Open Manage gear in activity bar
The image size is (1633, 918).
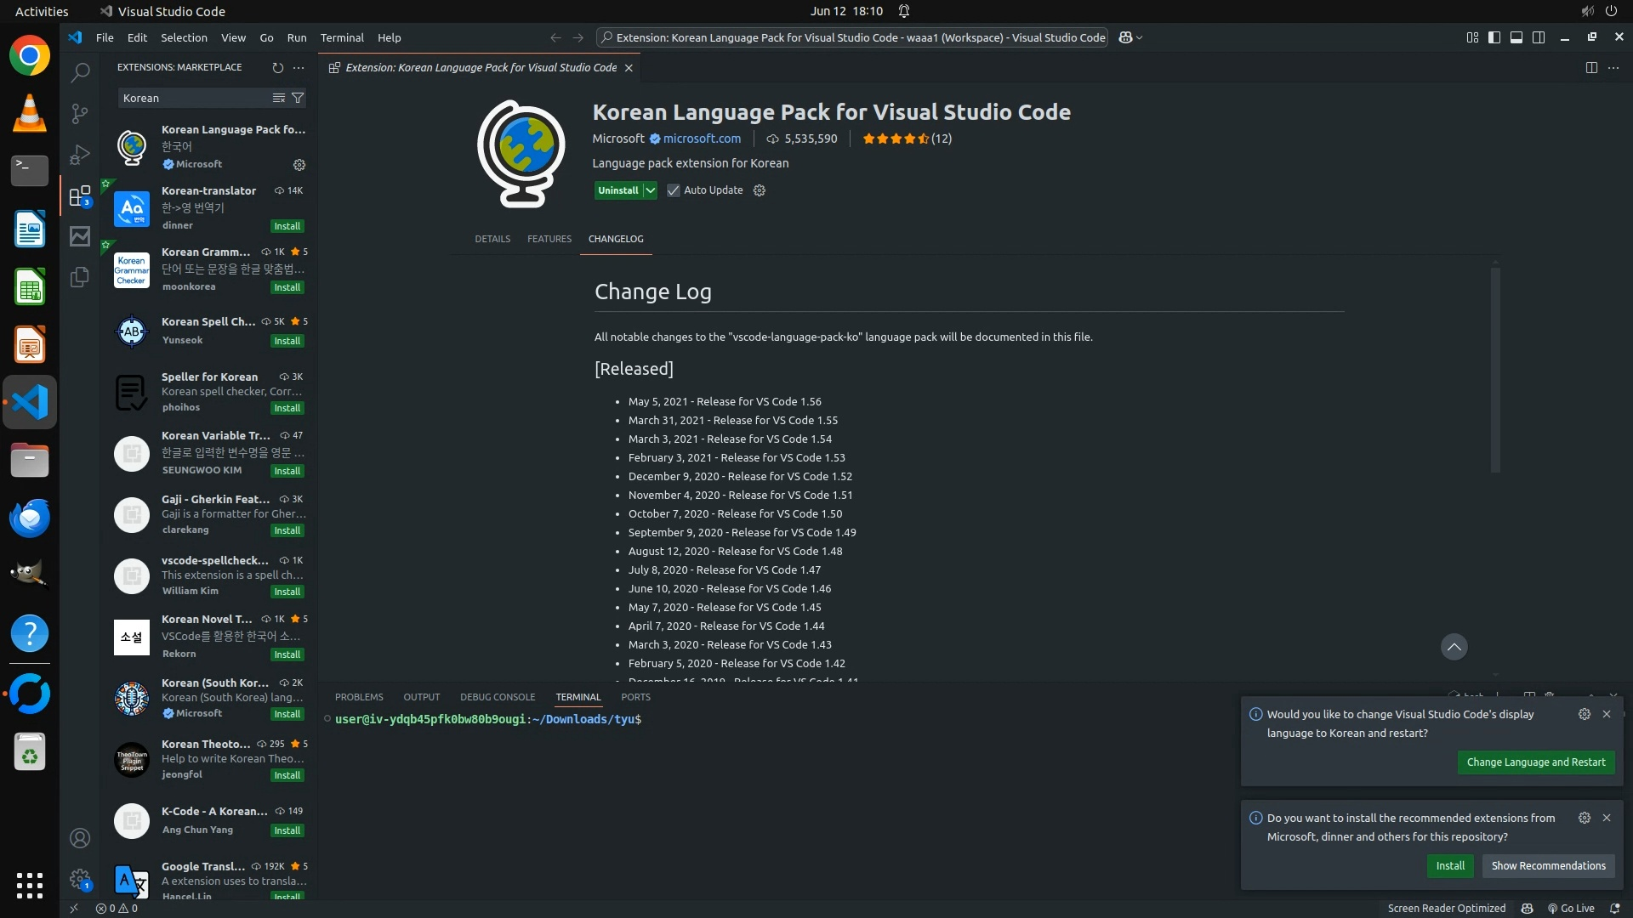tap(80, 879)
